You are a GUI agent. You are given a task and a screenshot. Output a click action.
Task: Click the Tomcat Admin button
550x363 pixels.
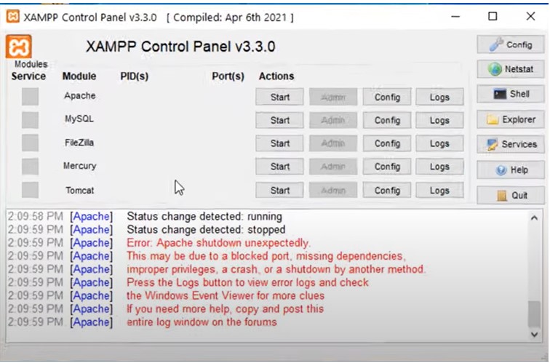click(333, 190)
